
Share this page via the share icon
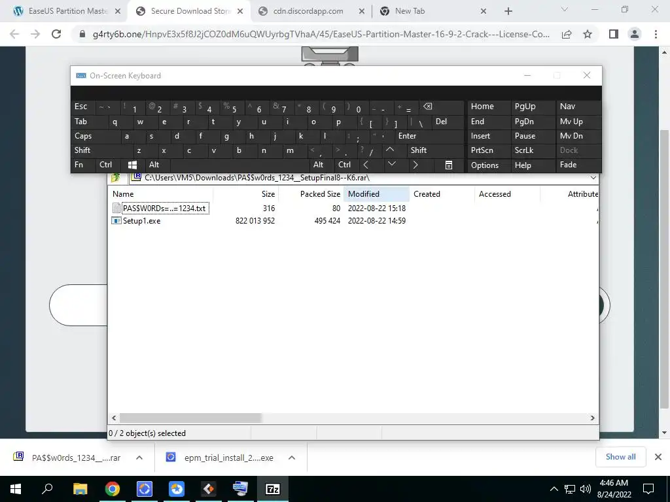567,34
